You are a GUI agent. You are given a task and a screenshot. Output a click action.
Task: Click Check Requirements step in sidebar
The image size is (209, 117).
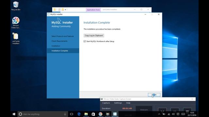pyautogui.click(x=59, y=41)
